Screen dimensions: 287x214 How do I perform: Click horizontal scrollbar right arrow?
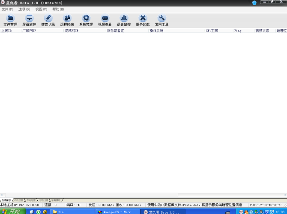point(285,195)
